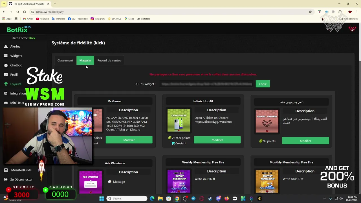Click the Support Wassimos handshake thumbnail
Viewport: 361px width, 203px height.
(267, 121)
